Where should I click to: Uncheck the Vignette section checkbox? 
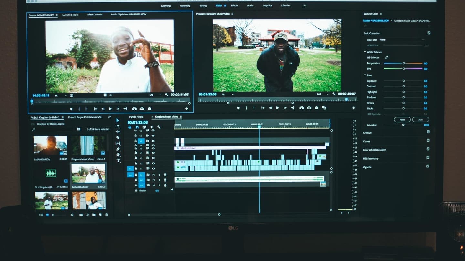428,166
